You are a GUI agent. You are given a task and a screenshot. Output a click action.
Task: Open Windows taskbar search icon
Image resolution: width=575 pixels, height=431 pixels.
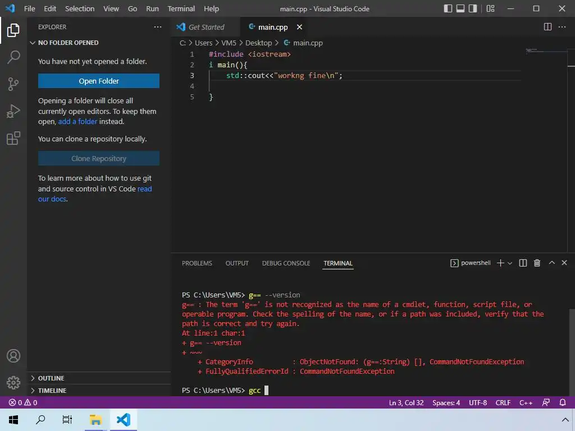point(40,420)
